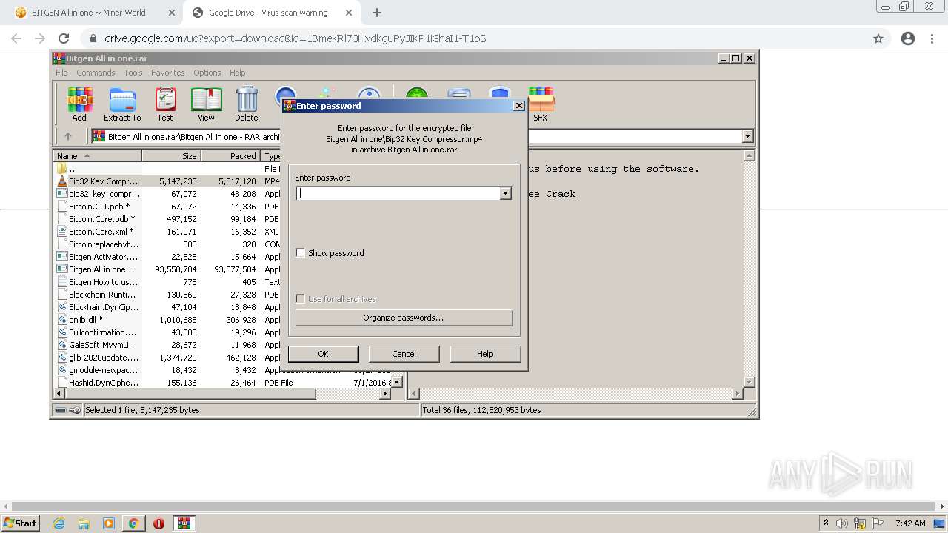Image resolution: width=948 pixels, height=533 pixels.
Task: Open the File menu
Action: pos(61,73)
